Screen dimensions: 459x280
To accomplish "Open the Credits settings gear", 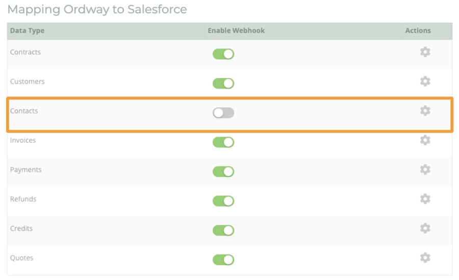I will [425, 228].
